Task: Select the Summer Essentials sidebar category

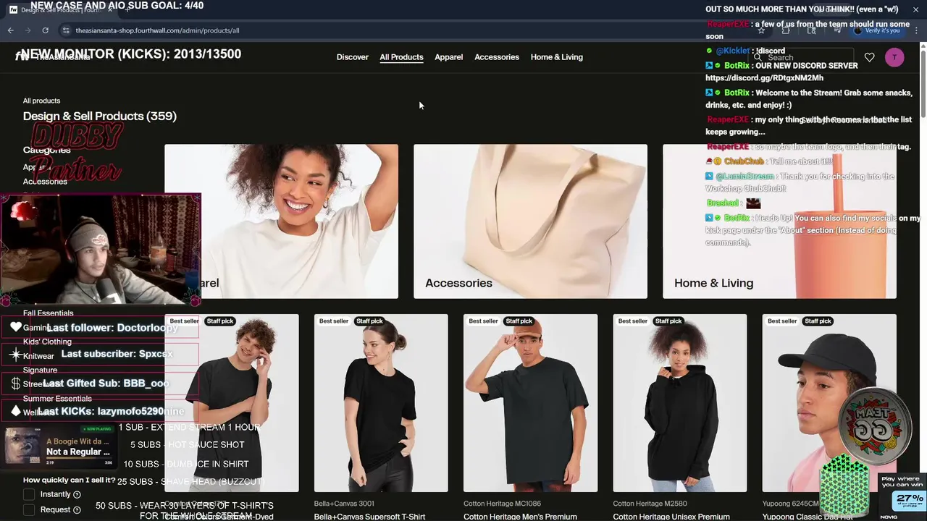Action: [x=57, y=399]
